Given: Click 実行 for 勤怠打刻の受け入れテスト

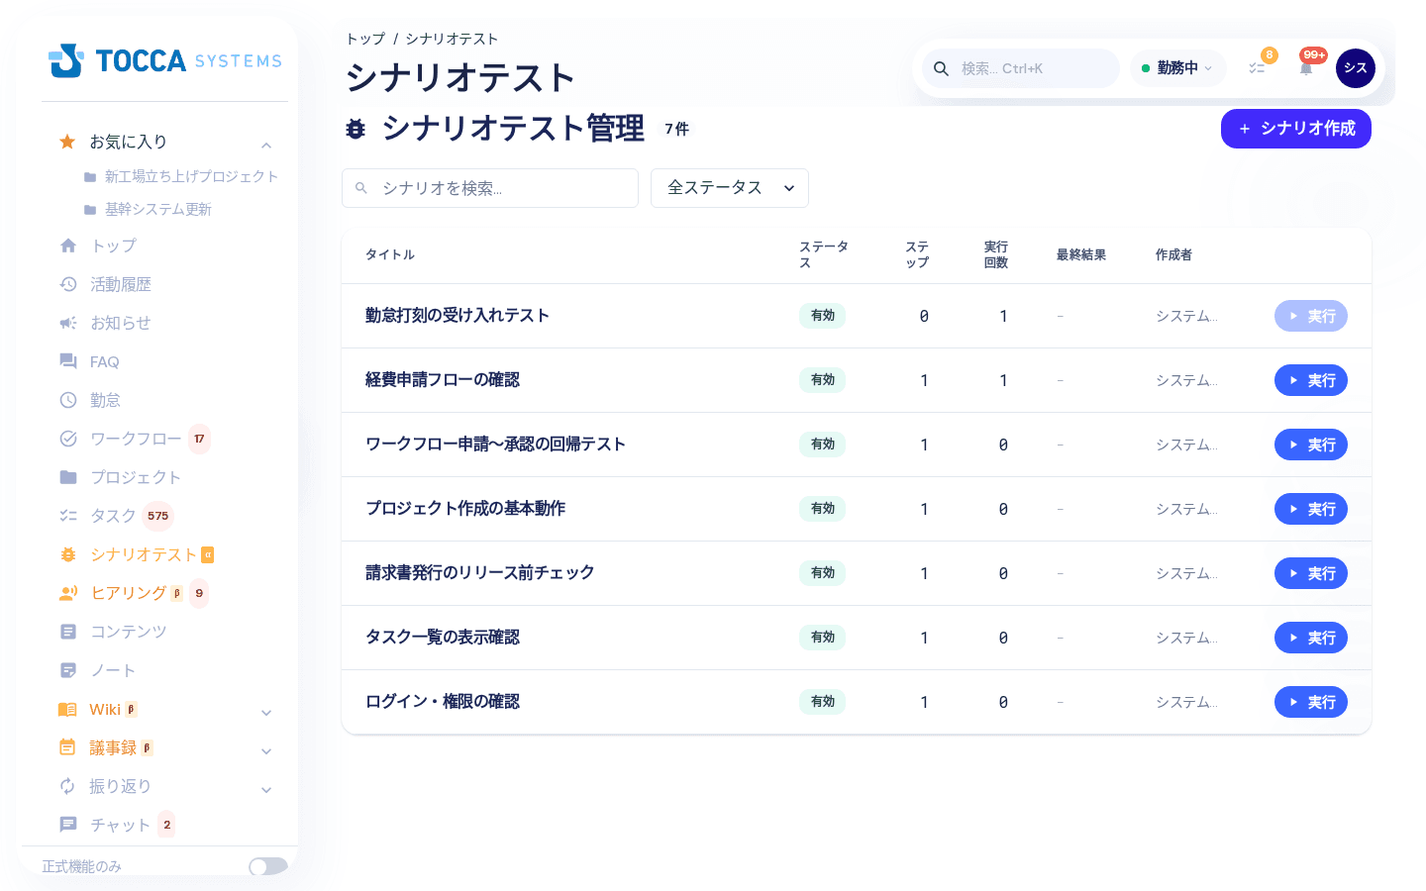Looking at the screenshot, I should pyautogui.click(x=1311, y=316).
